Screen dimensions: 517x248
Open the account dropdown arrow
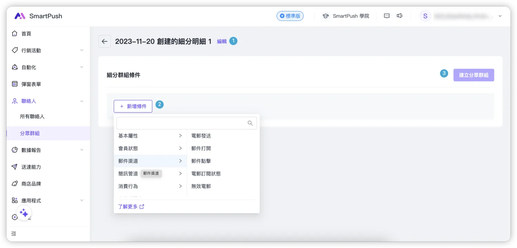[500, 16]
